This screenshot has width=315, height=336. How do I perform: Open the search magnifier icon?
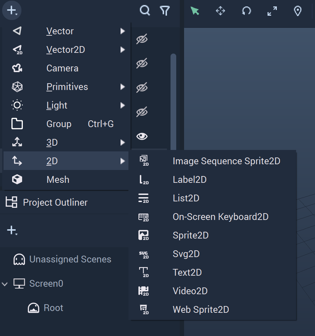(x=145, y=10)
